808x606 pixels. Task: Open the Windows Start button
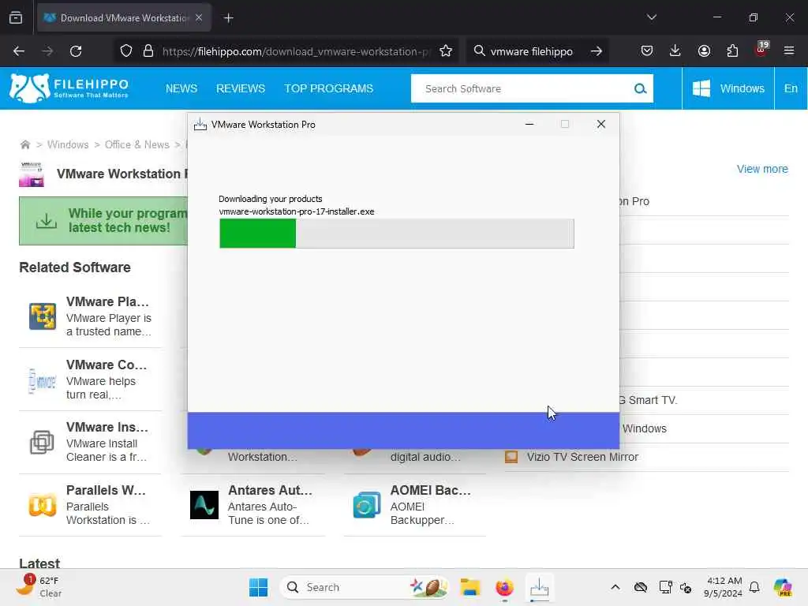click(258, 587)
